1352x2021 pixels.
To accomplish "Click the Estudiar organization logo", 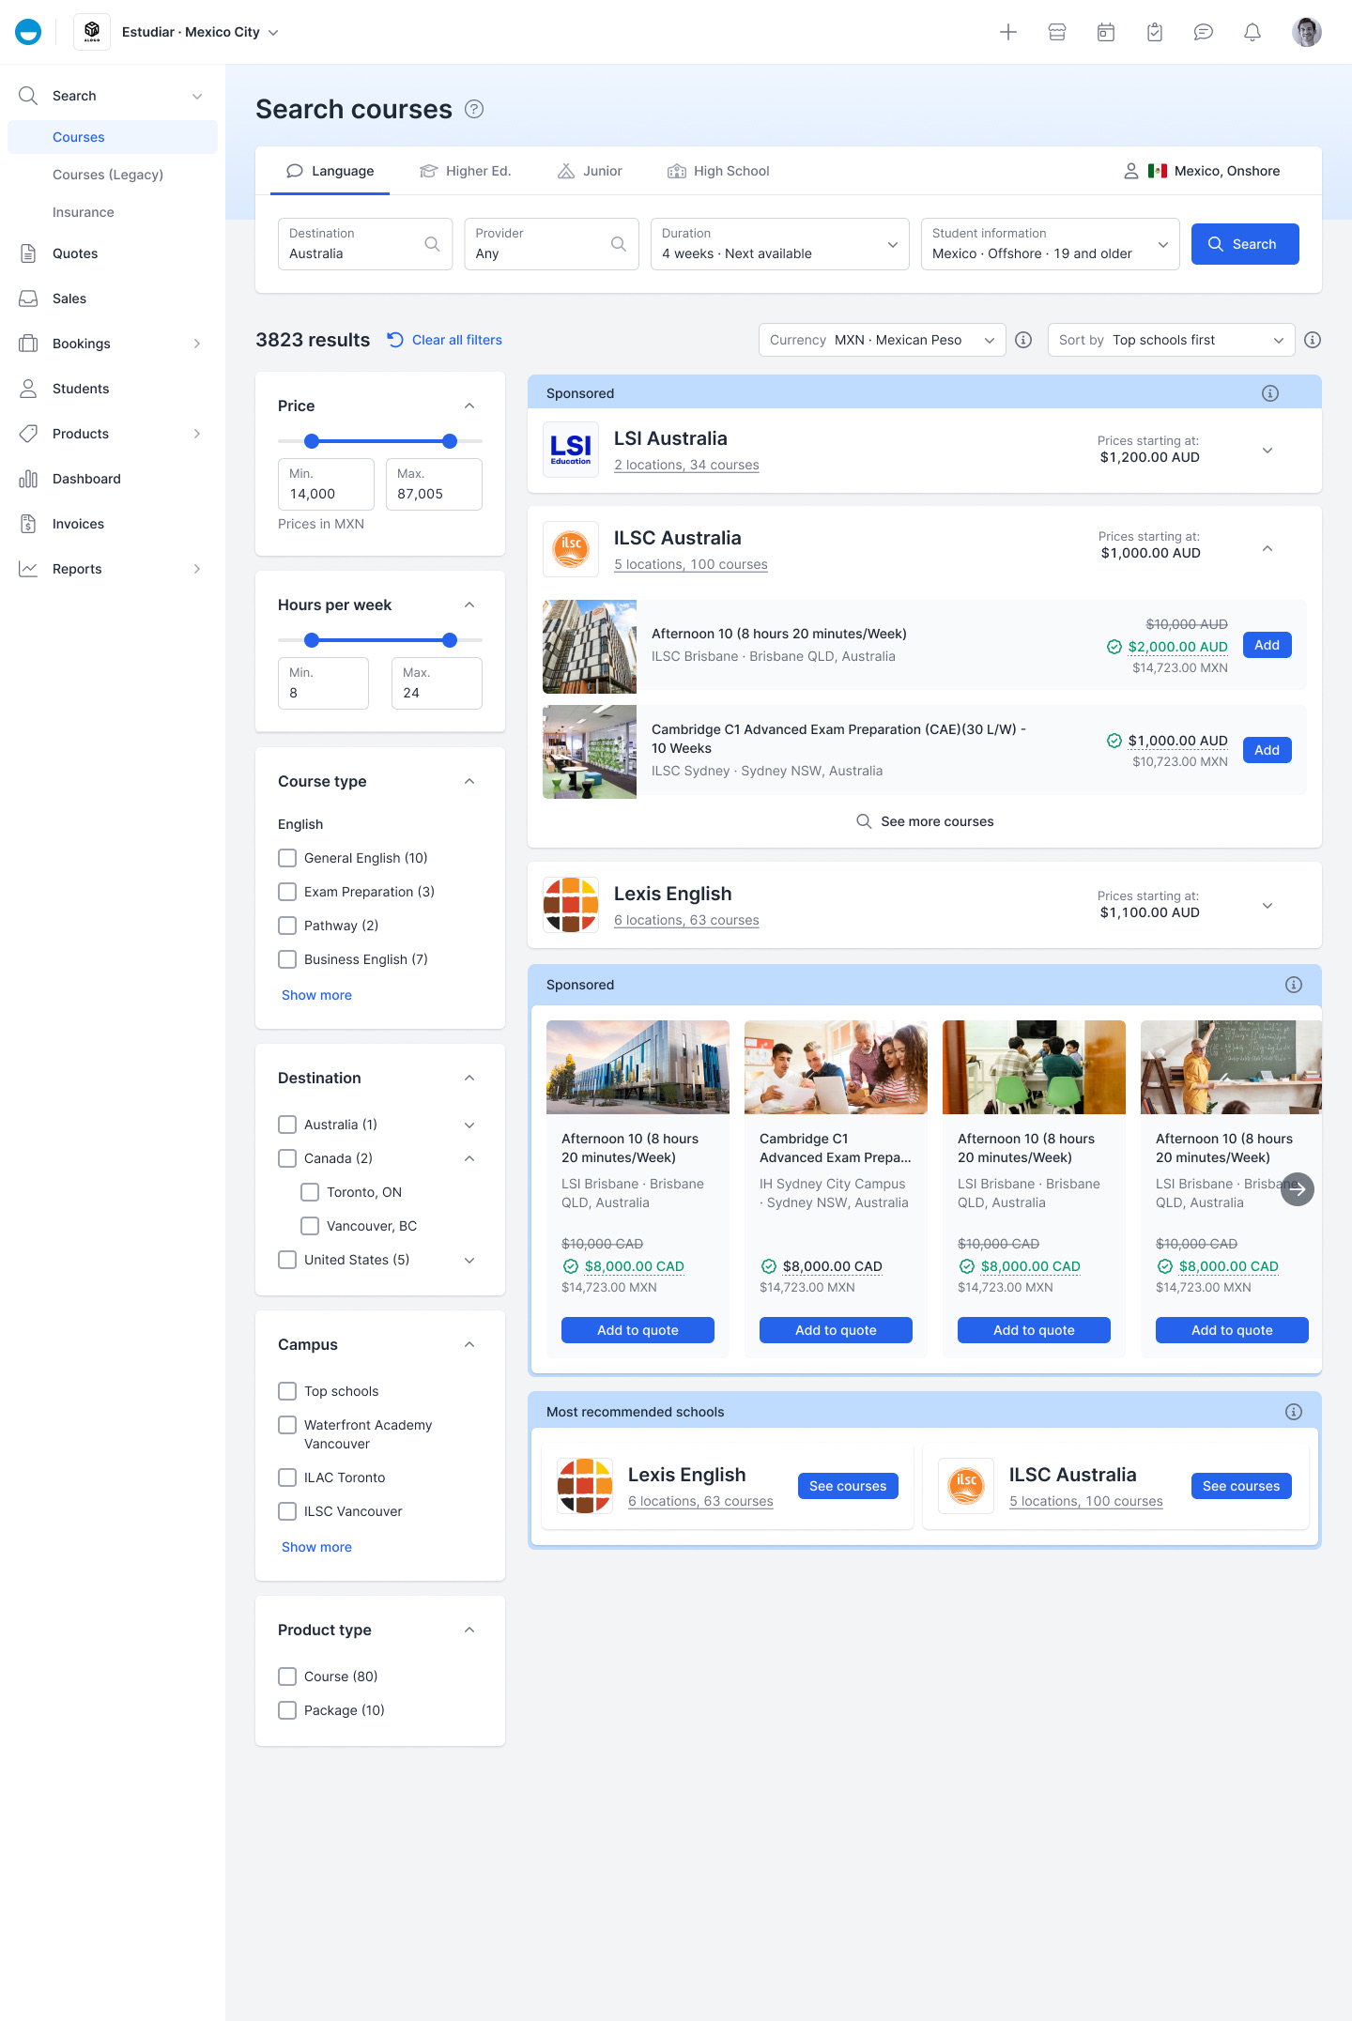I will click(x=92, y=32).
